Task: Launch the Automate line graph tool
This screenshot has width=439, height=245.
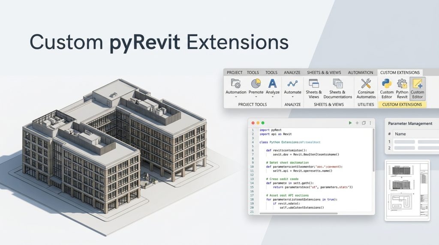Action: [x=292, y=84]
